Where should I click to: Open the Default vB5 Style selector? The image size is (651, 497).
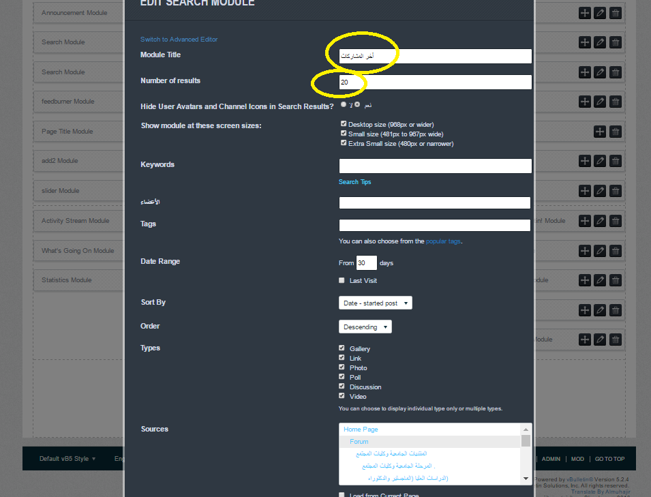click(67, 459)
